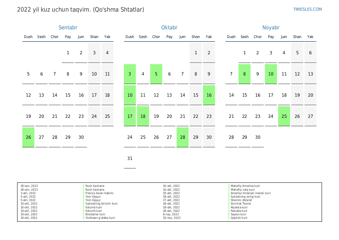Viewport: 339px width, 240px height.
Task: Select highlighted November 8 date
Action: (244, 74)
